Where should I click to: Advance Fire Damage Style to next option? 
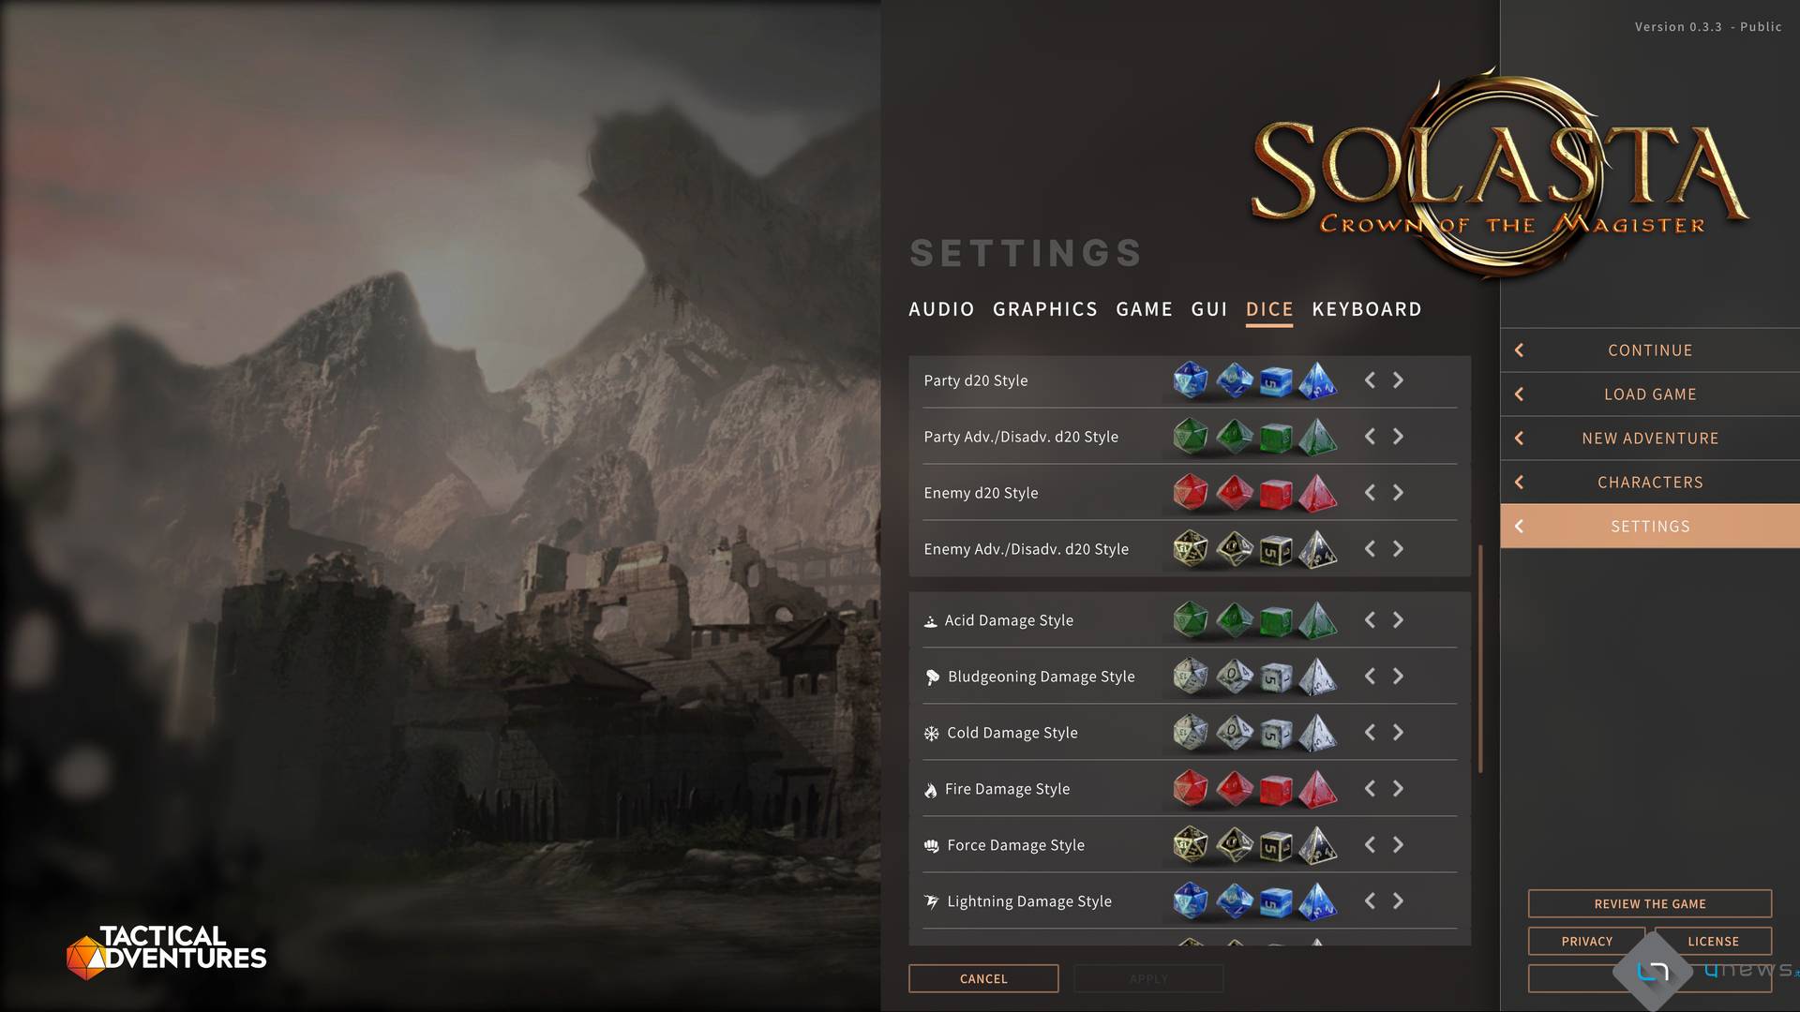click(x=1398, y=789)
